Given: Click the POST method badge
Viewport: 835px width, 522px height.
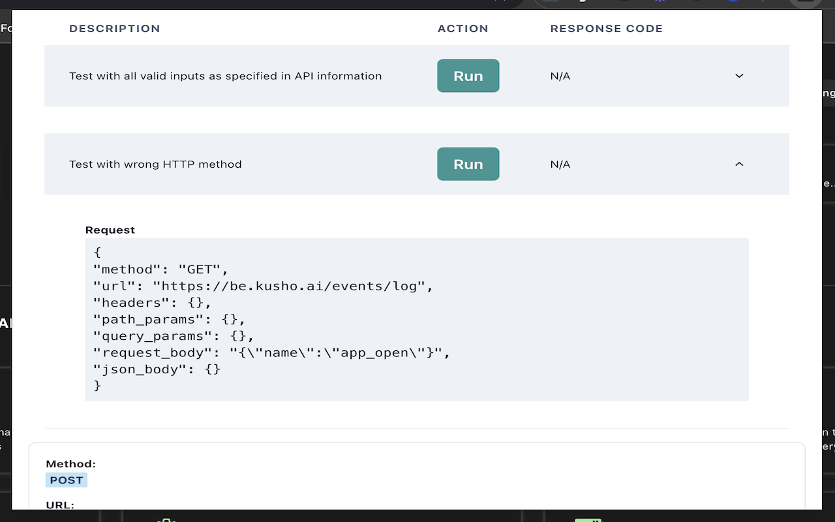Looking at the screenshot, I should tap(66, 480).
